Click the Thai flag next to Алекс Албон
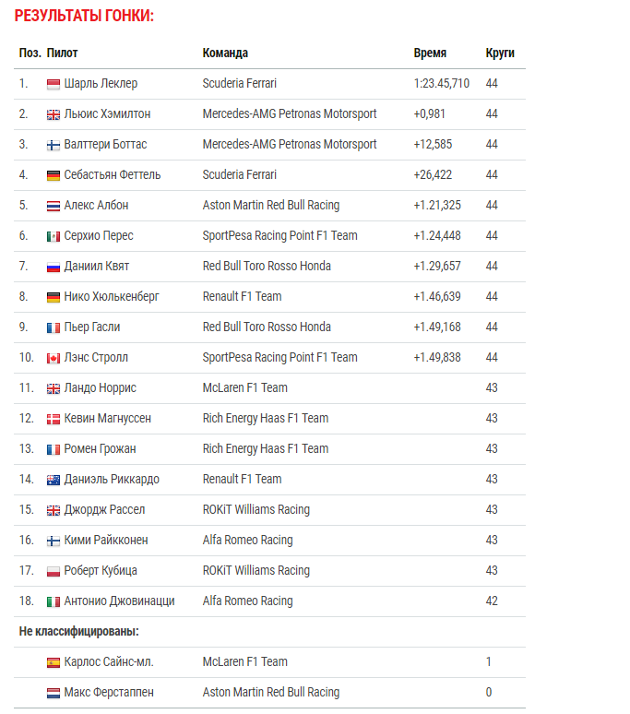 [53, 207]
